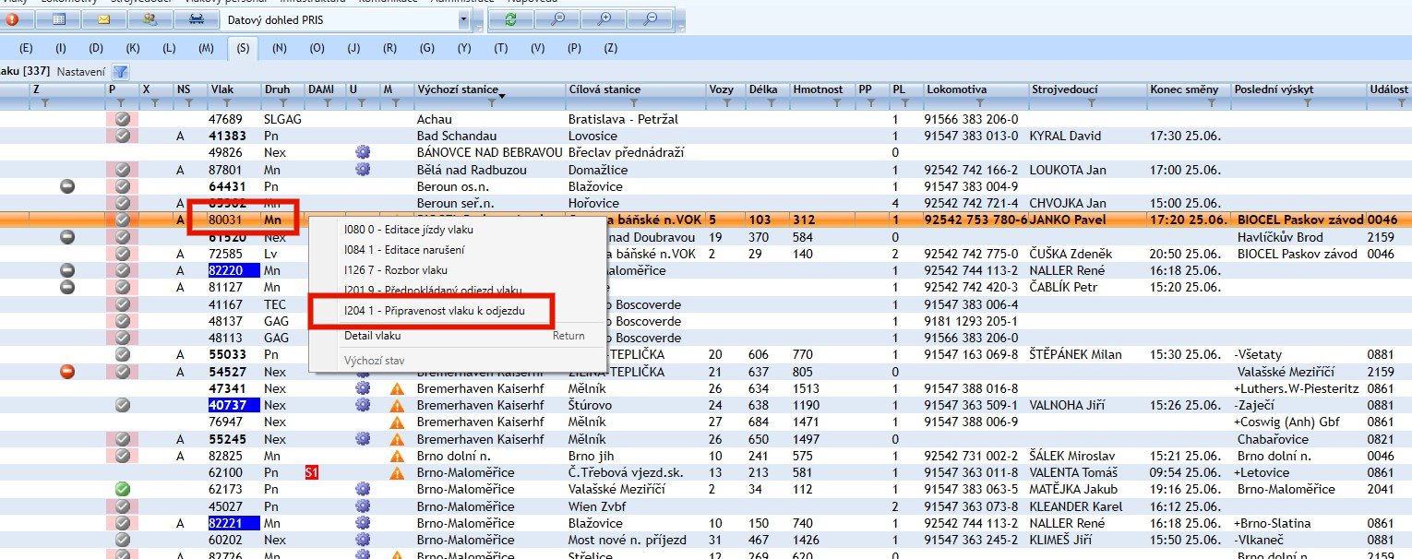The image size is (1412, 559).
Task: Click the train wagon toolbar icon
Action: point(195,18)
